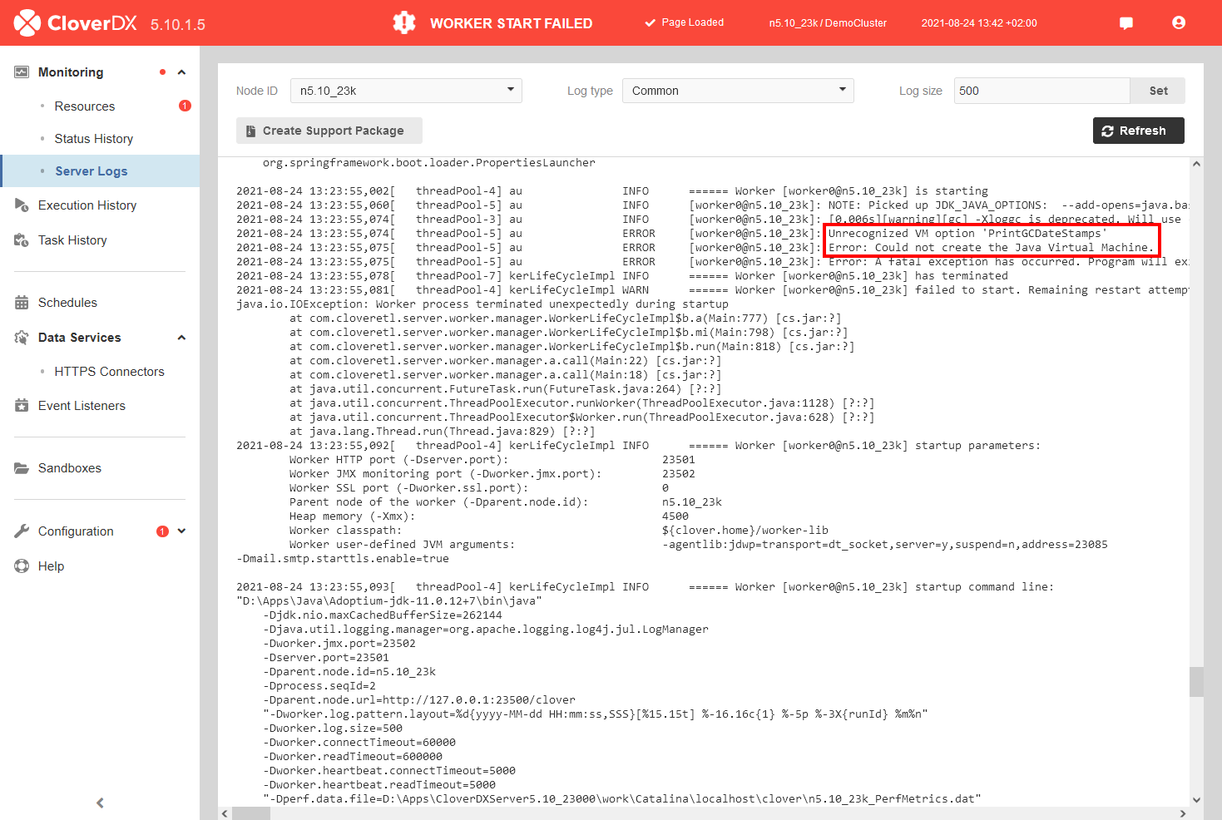This screenshot has height=820, width=1222.
Task: Click the log vertical scrollbar thumb
Action: (1196, 681)
